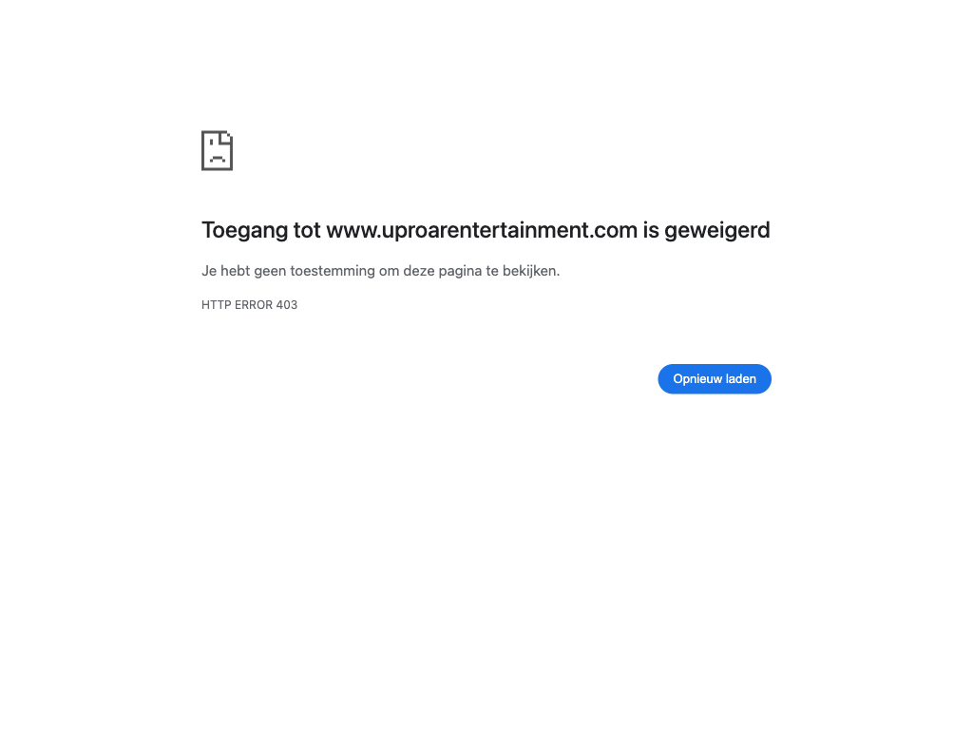Click the word pagina in the description
This screenshot has width=973, height=730.
pyautogui.click(x=461, y=271)
